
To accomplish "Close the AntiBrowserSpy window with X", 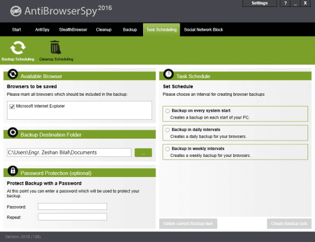I will click(x=306, y=3).
